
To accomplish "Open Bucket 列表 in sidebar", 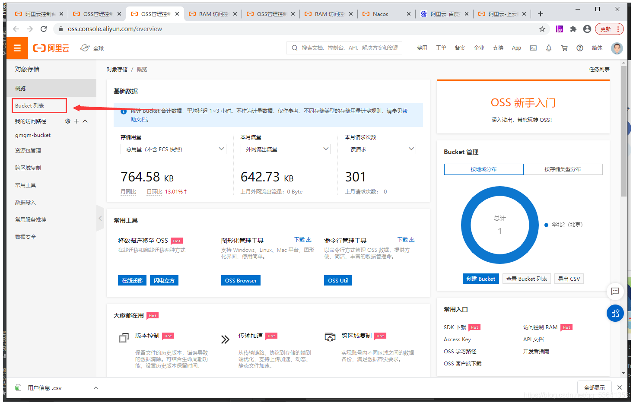I will [x=29, y=106].
